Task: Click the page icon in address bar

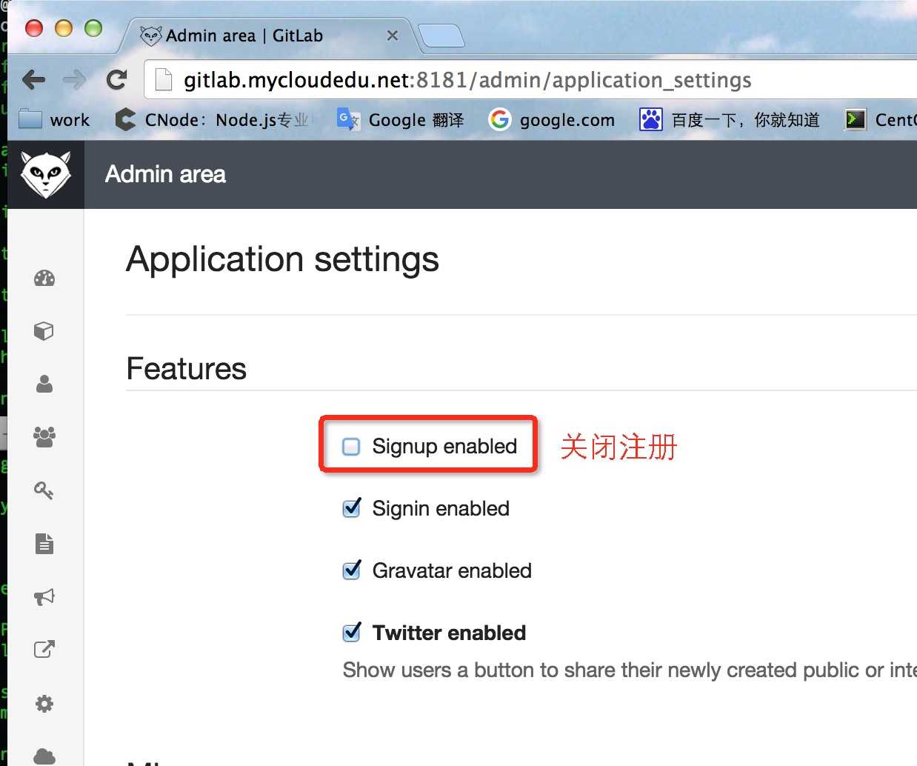Action: 164,79
